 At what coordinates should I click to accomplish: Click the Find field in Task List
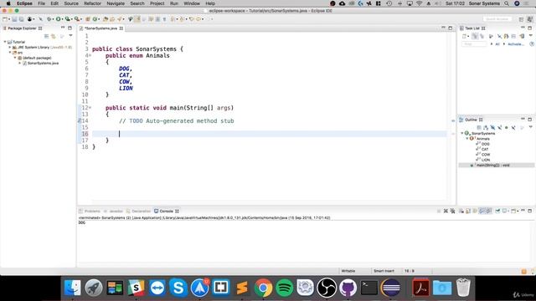pyautogui.click(x=474, y=44)
